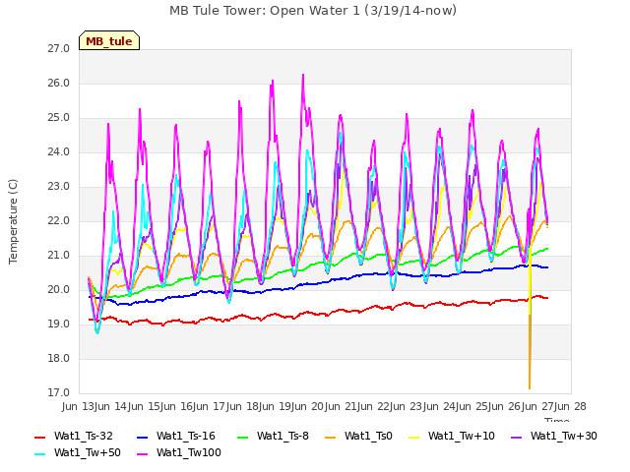This screenshot has width=630, height=472.
Task: Select the Wat1_Ts-16 legend label
Action: (x=186, y=436)
